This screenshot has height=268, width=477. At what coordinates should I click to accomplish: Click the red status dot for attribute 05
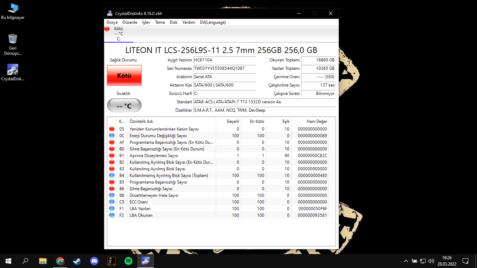(112, 129)
